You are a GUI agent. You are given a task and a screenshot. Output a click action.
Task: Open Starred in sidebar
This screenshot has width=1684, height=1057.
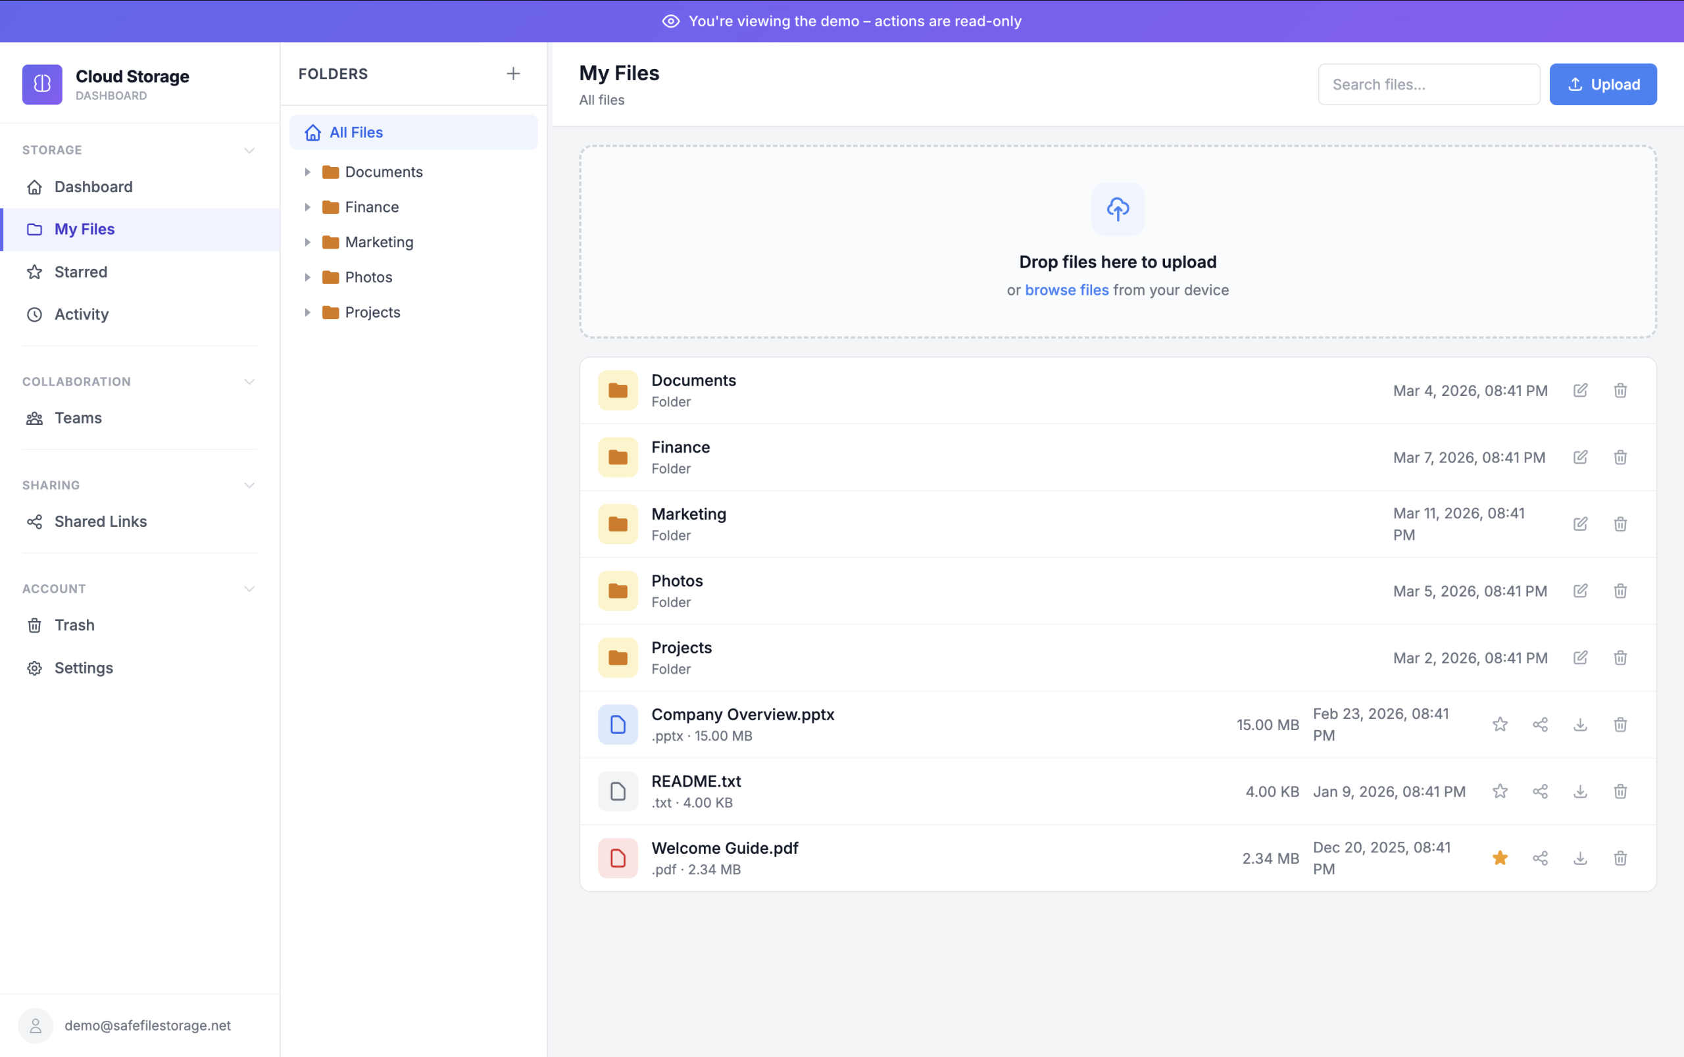click(140, 272)
